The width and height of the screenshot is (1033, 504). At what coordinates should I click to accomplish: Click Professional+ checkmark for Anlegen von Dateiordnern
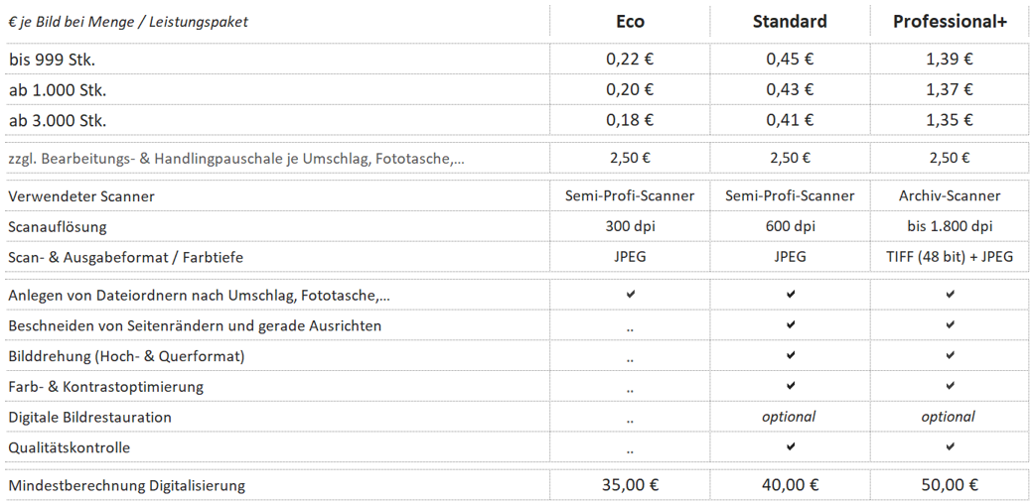[950, 295]
